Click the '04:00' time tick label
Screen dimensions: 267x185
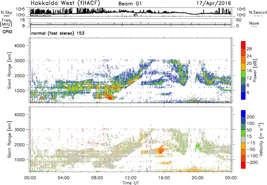[x=63, y=178]
